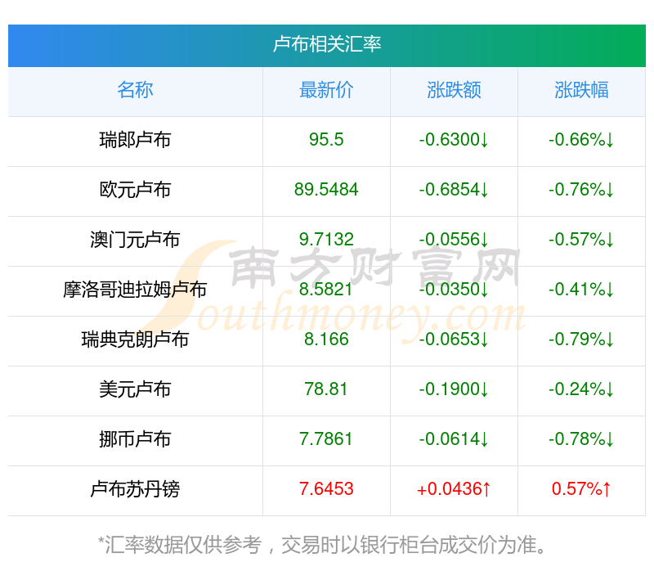Screen dimensions: 654x571
Task: Click the 95.5 price value
Action: (x=326, y=140)
